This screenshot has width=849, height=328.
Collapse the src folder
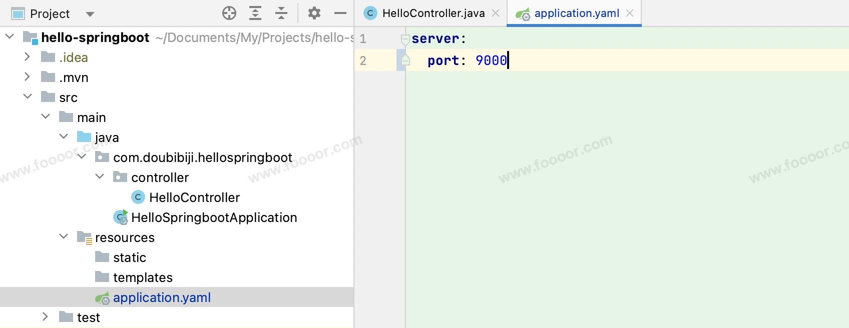point(28,97)
